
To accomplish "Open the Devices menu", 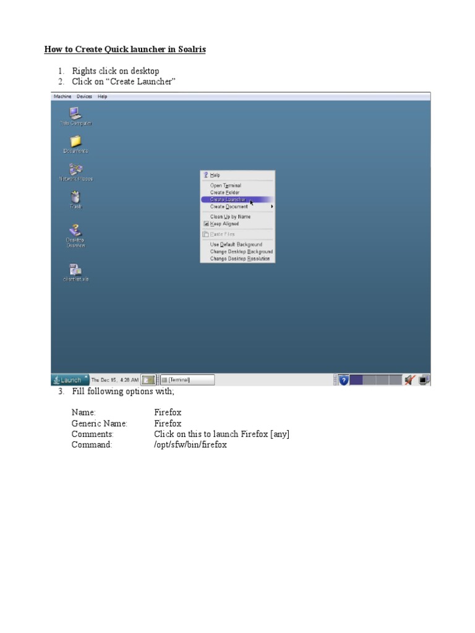I will coord(84,96).
